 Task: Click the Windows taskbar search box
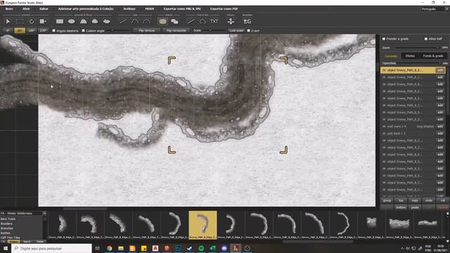(x=52, y=248)
